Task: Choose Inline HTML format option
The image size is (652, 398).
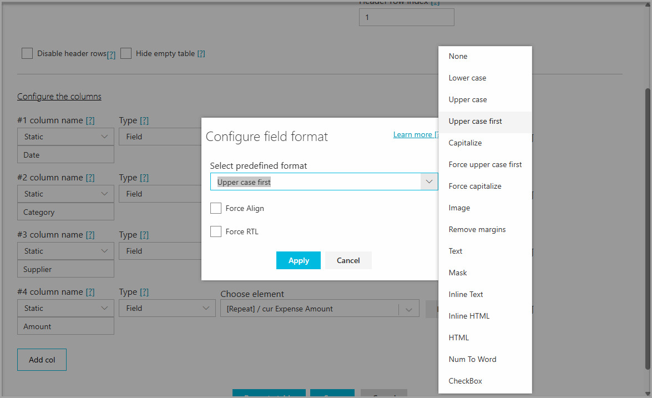Action: (485, 316)
